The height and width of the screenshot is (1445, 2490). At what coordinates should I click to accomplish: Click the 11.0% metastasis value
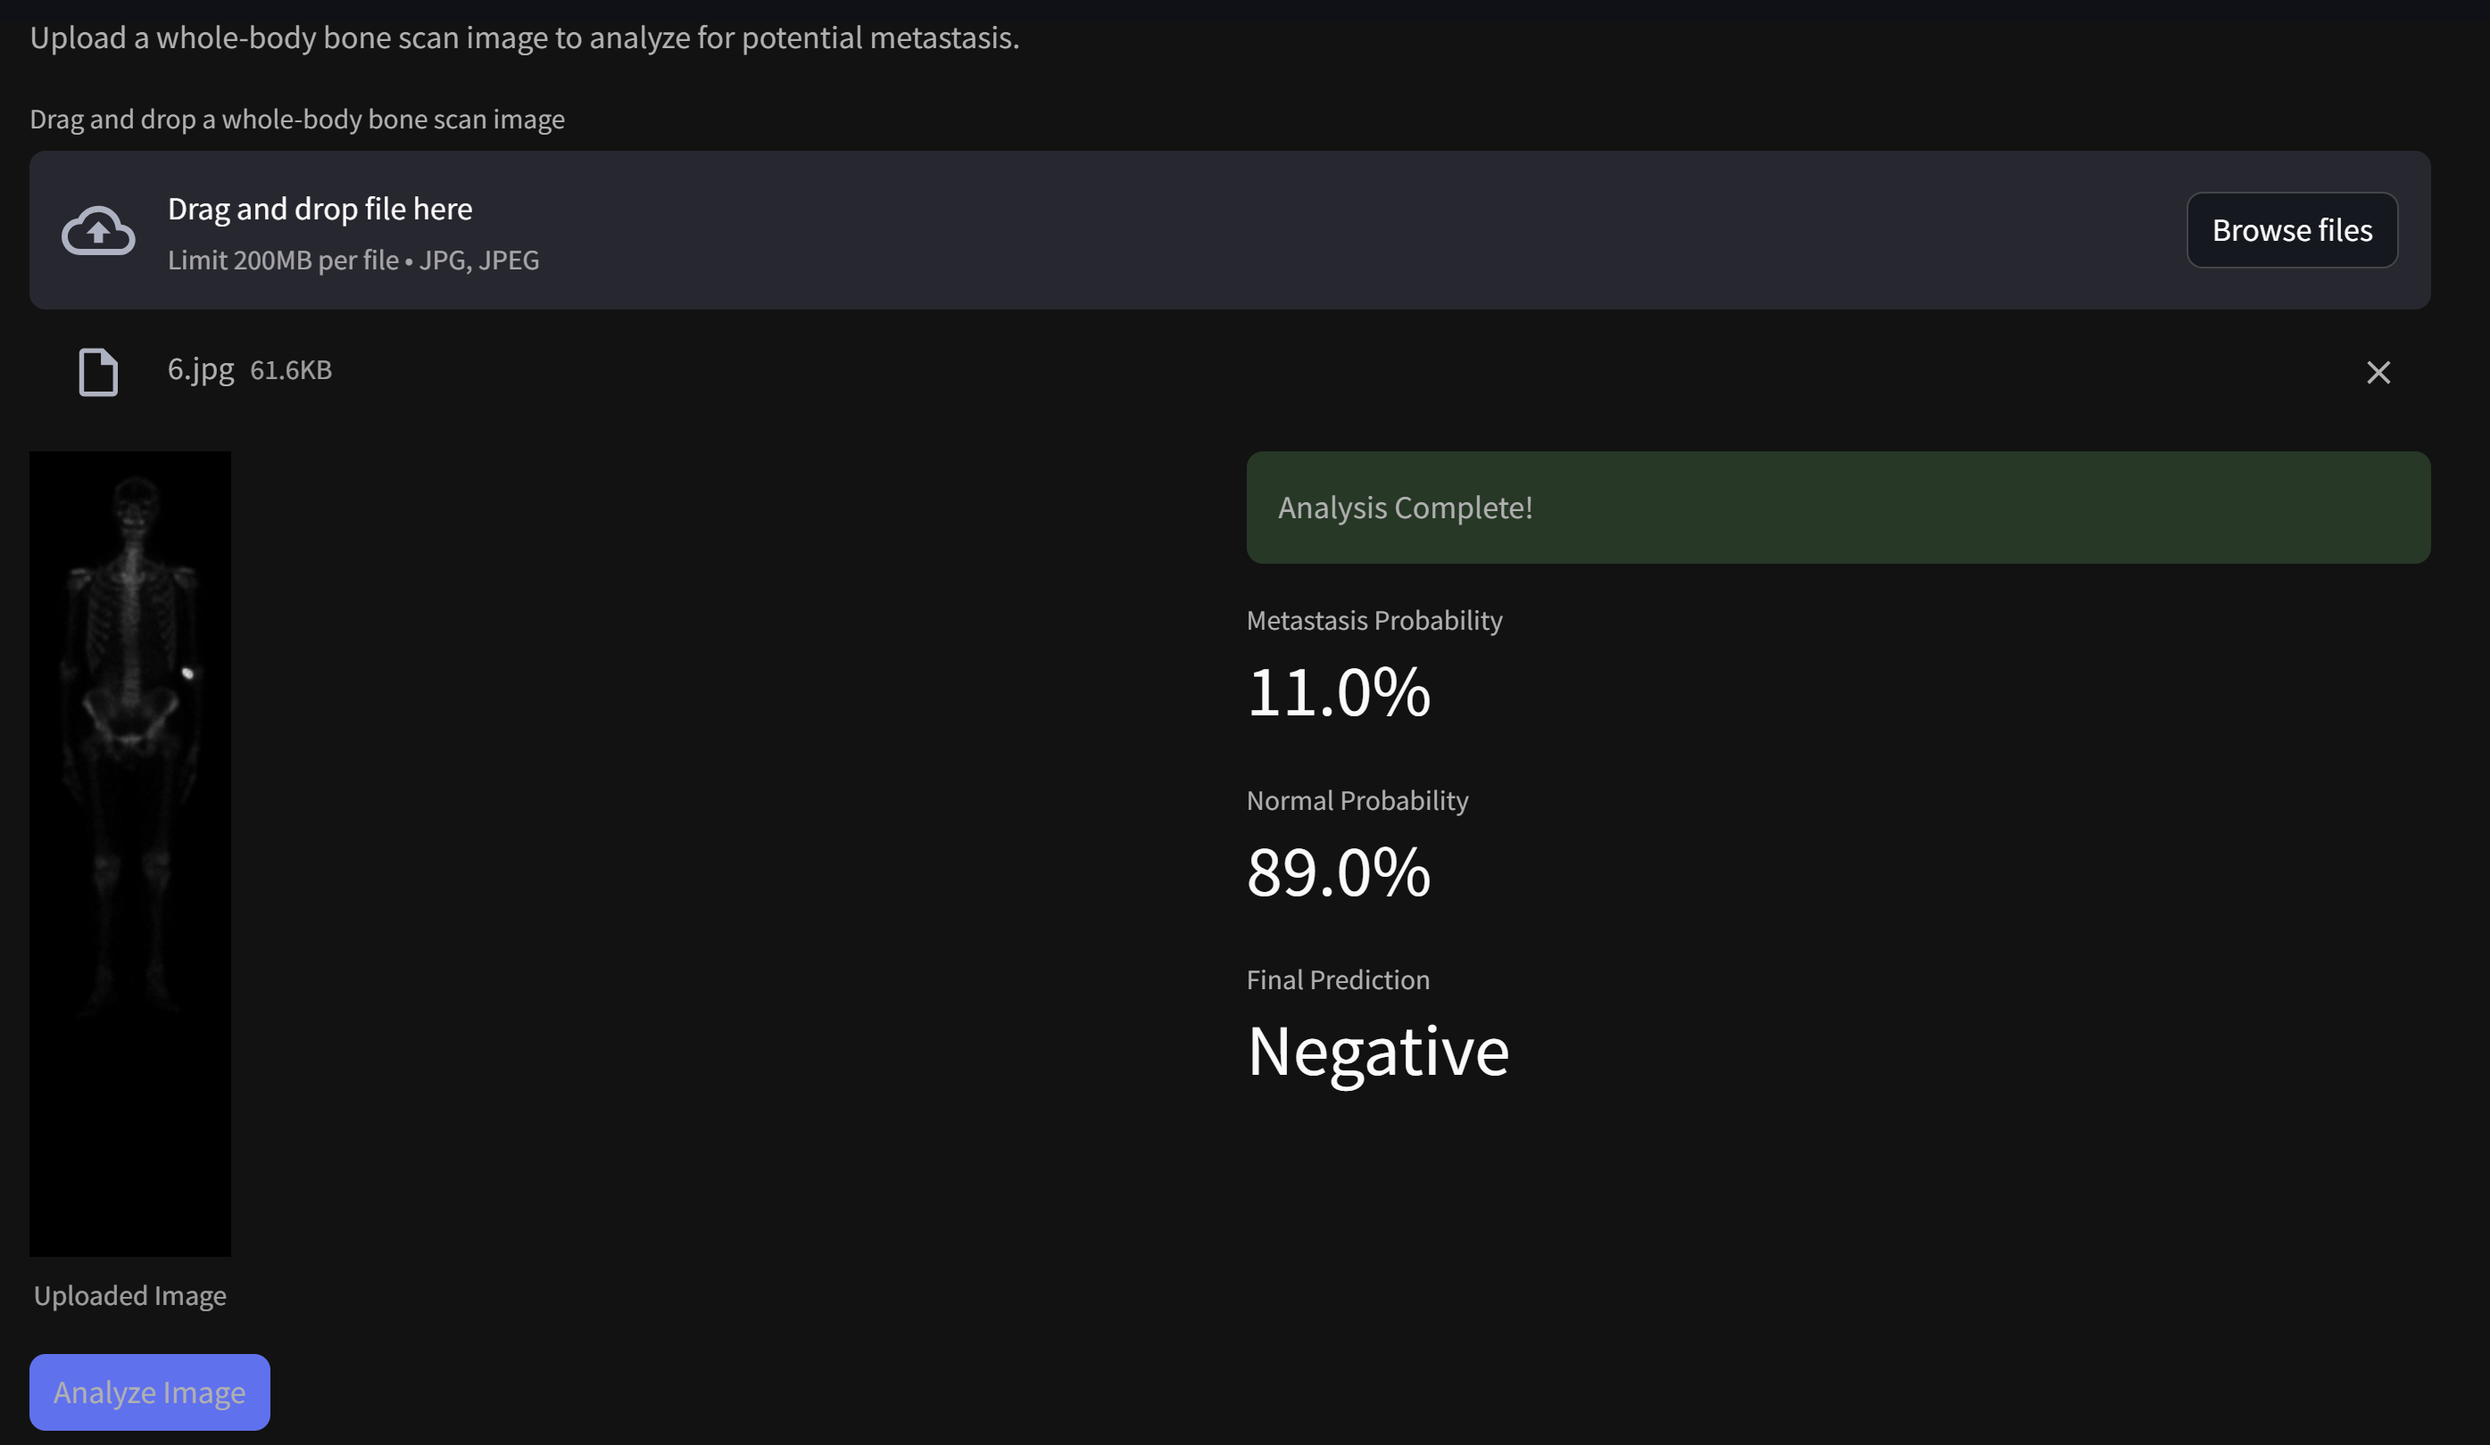1338,691
